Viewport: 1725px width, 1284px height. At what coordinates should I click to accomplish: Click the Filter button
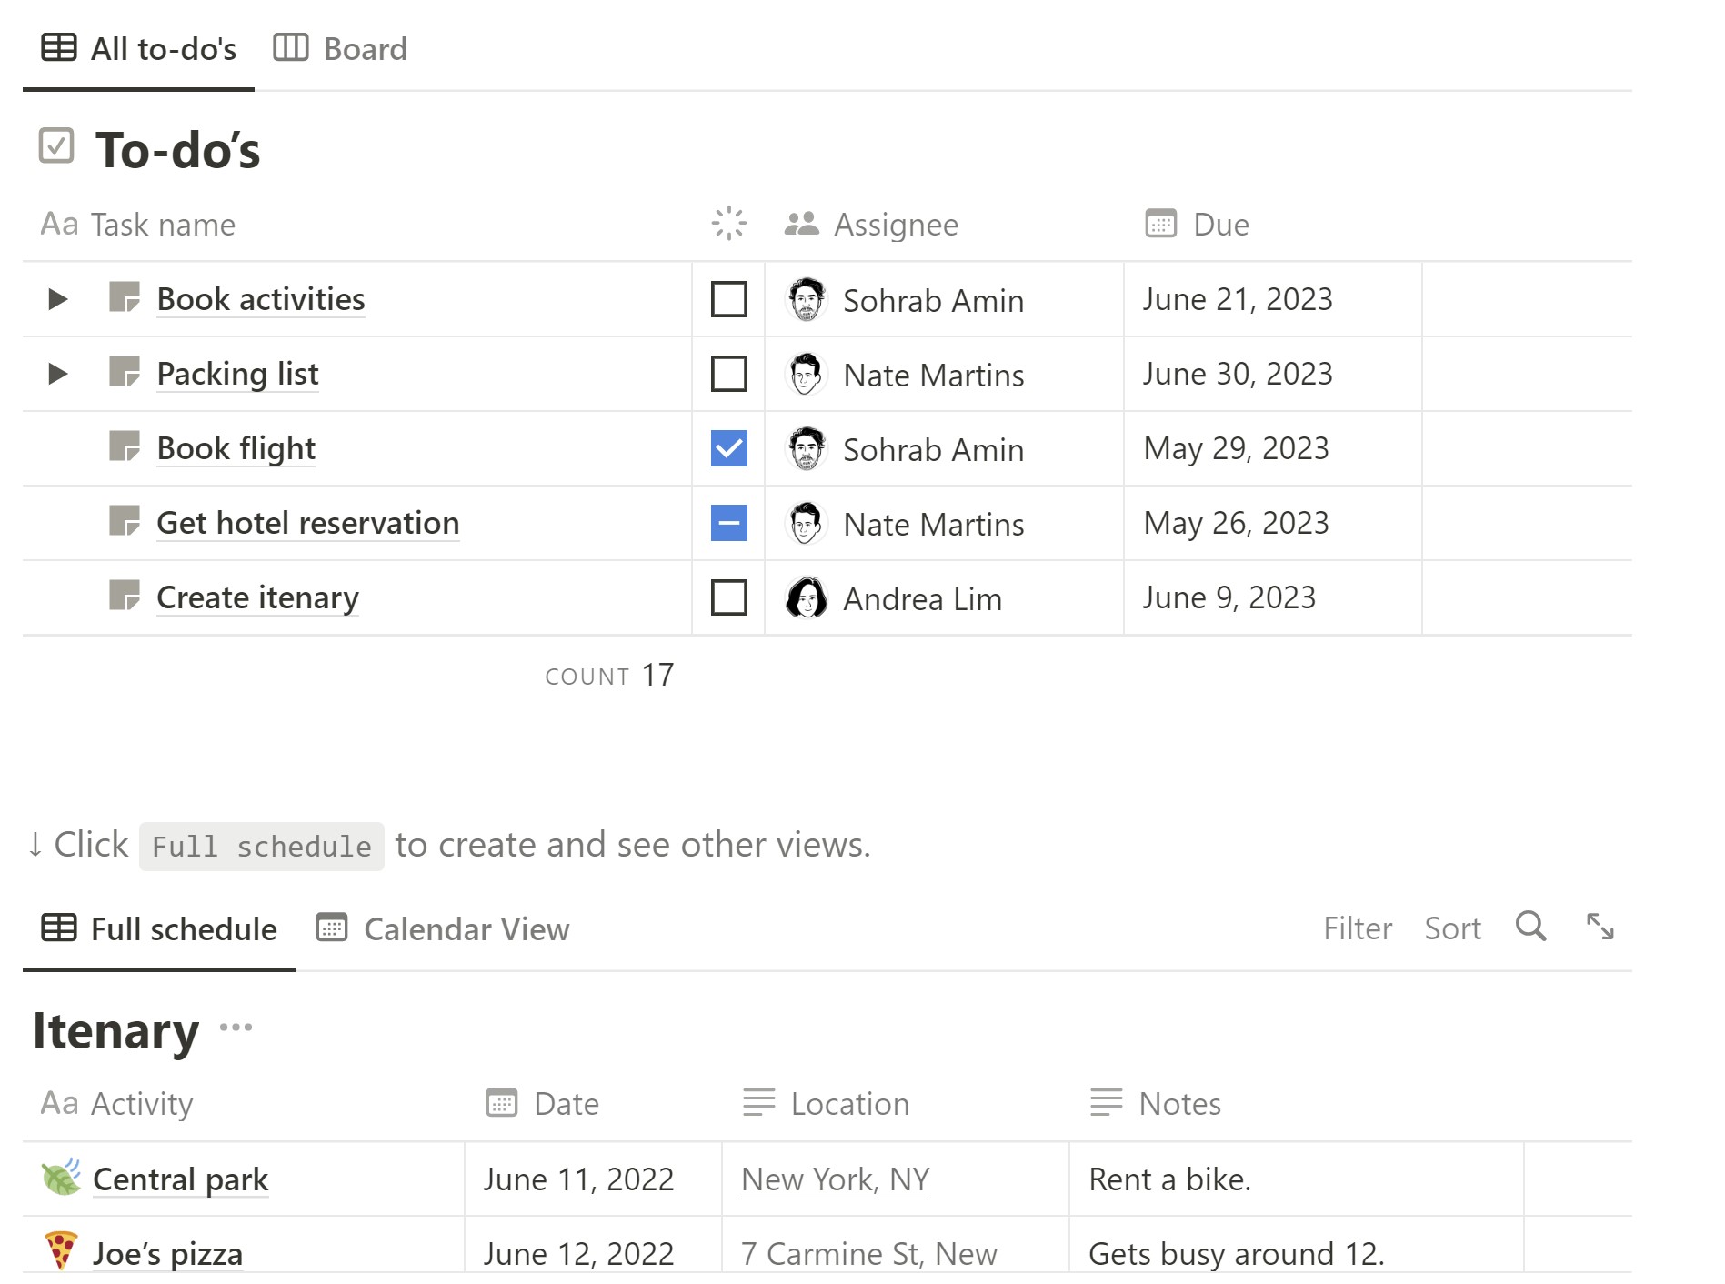coord(1357,928)
